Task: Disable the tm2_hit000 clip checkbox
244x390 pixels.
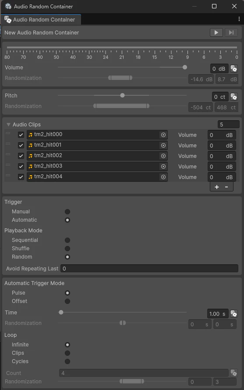Action: pyautogui.click(x=21, y=135)
